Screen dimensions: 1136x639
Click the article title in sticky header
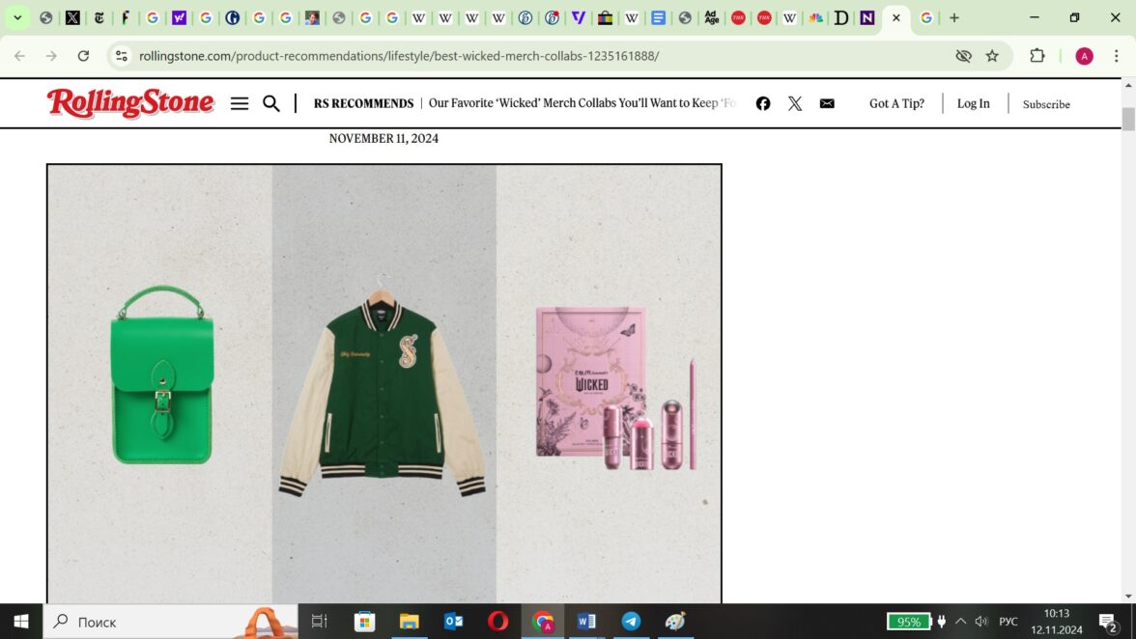[x=582, y=103]
